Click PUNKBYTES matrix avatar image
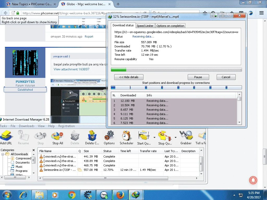This screenshot has width=267, height=200. 25,63
